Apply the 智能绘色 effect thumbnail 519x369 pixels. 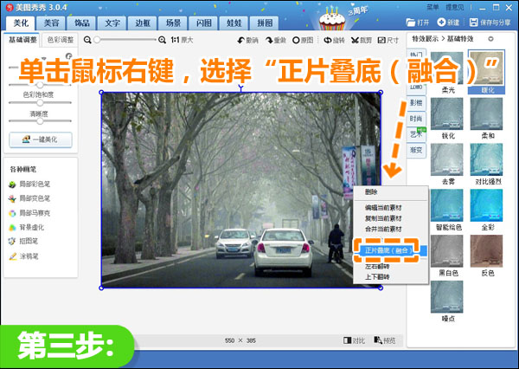pos(447,205)
